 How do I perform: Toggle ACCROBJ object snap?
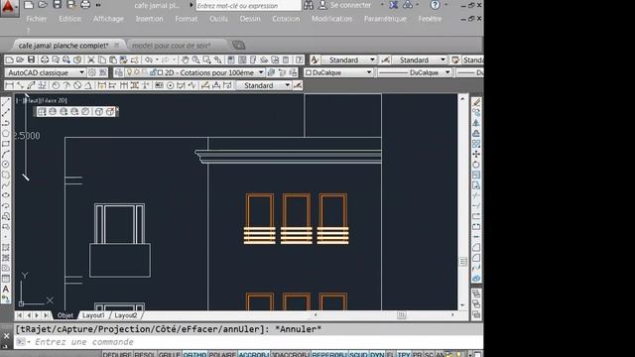click(254, 354)
